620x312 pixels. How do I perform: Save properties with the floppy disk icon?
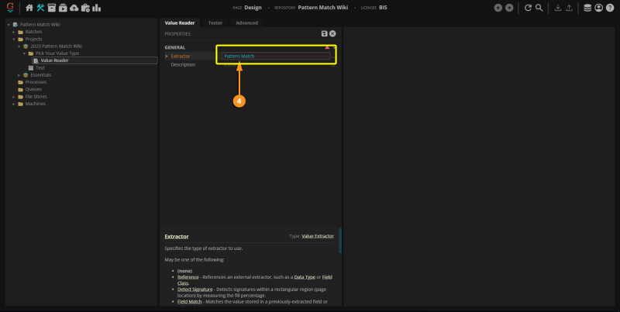[x=325, y=33]
